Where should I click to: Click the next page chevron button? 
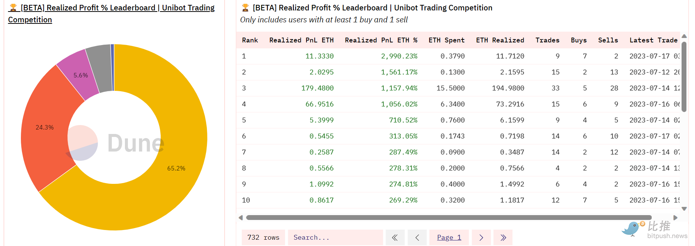coord(481,237)
